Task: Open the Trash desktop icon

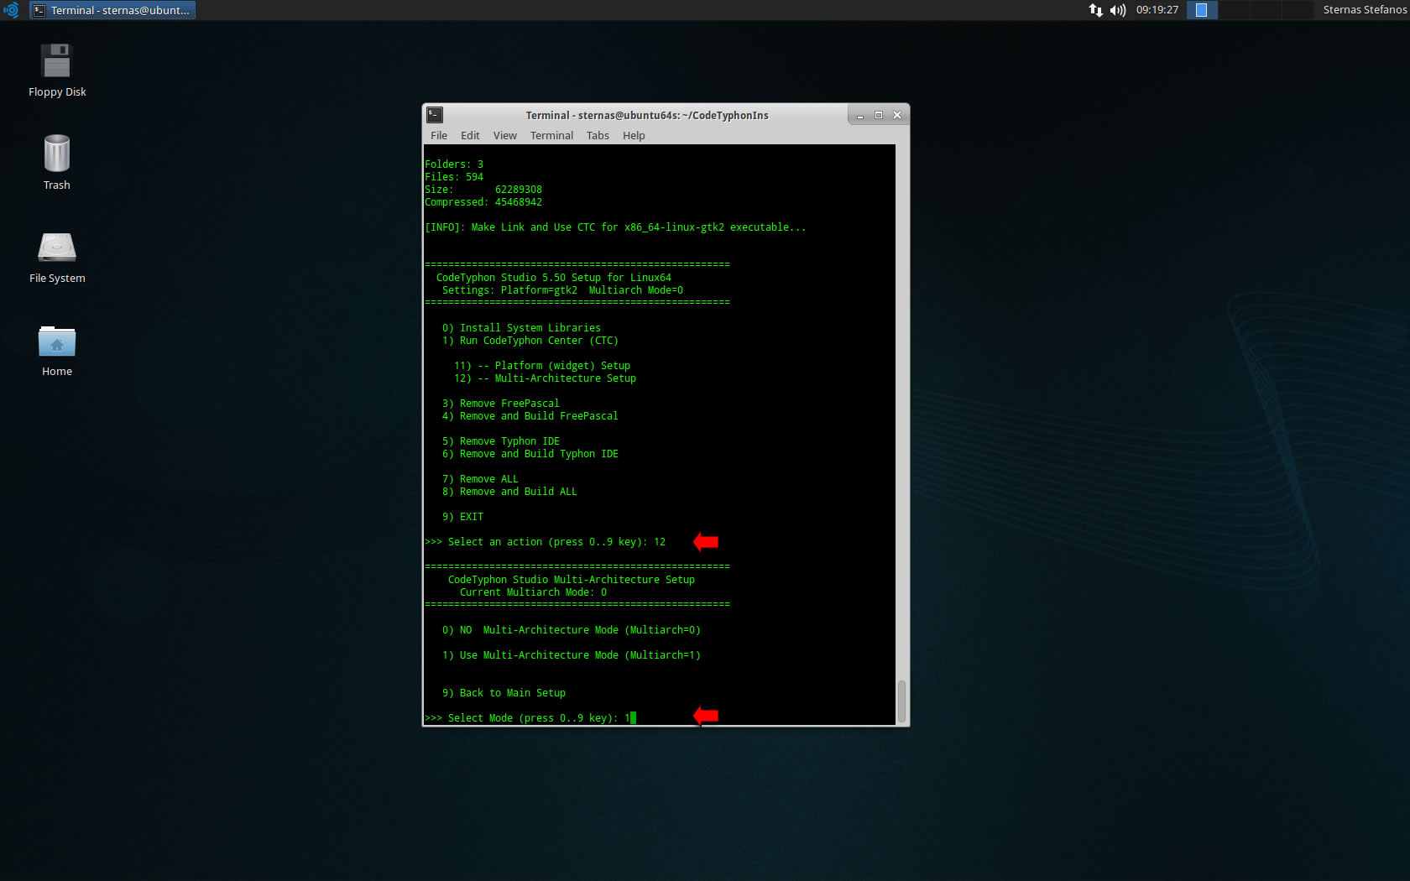Action: pyautogui.click(x=57, y=163)
